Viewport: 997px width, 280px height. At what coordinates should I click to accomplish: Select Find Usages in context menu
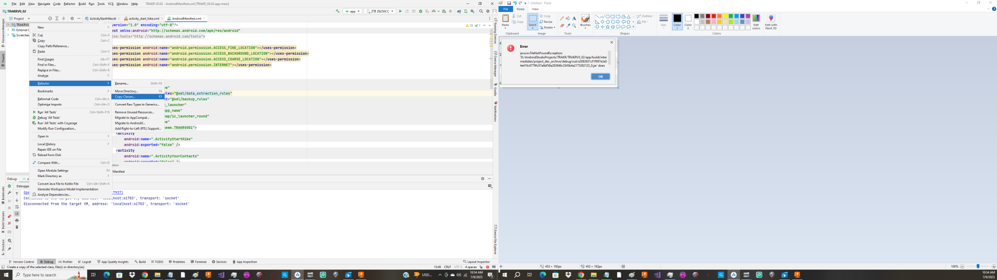[x=71, y=59]
